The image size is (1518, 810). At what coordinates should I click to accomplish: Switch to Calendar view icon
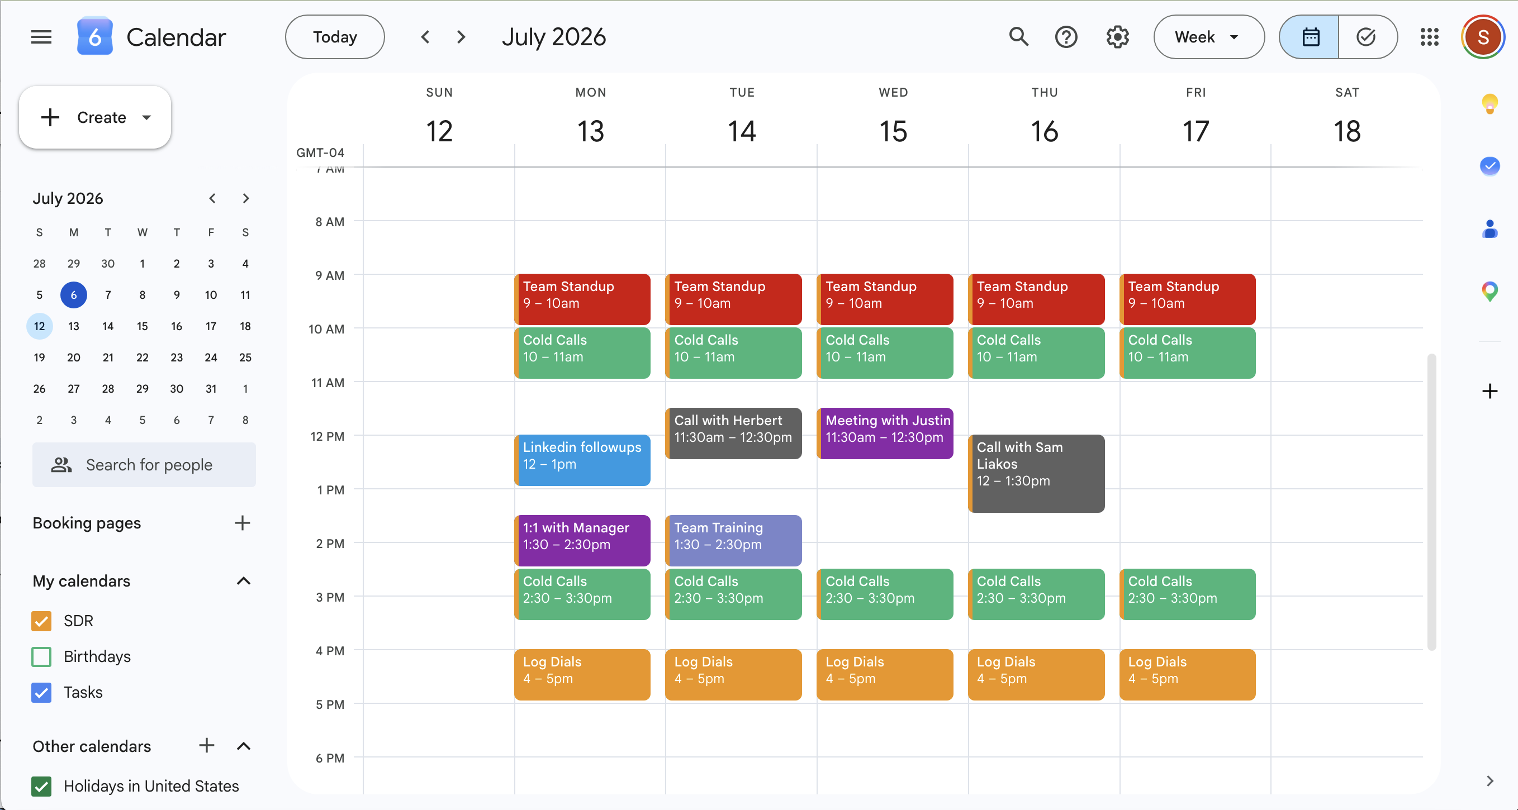tap(1310, 37)
